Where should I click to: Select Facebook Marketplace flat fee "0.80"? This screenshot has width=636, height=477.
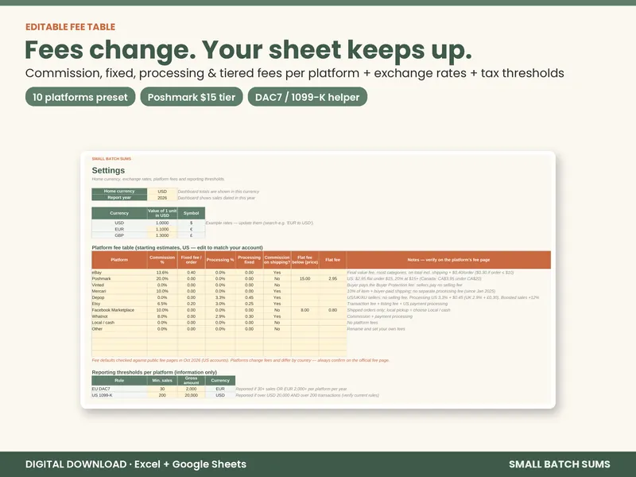(332, 310)
